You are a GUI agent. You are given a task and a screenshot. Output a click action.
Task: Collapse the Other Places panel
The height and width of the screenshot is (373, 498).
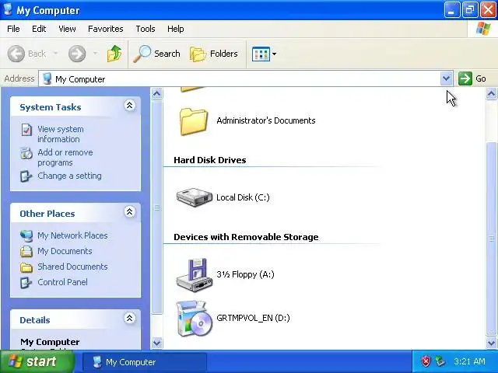(x=130, y=211)
